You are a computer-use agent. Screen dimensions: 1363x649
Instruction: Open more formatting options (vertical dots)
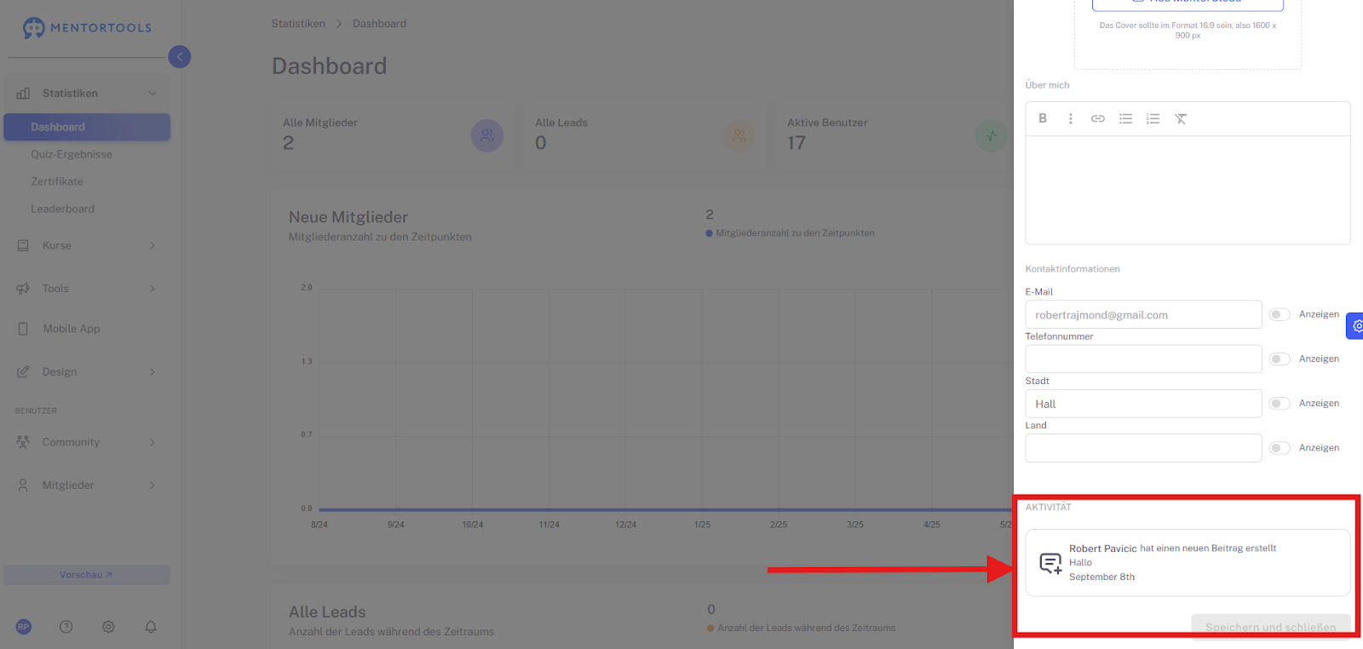coord(1071,118)
